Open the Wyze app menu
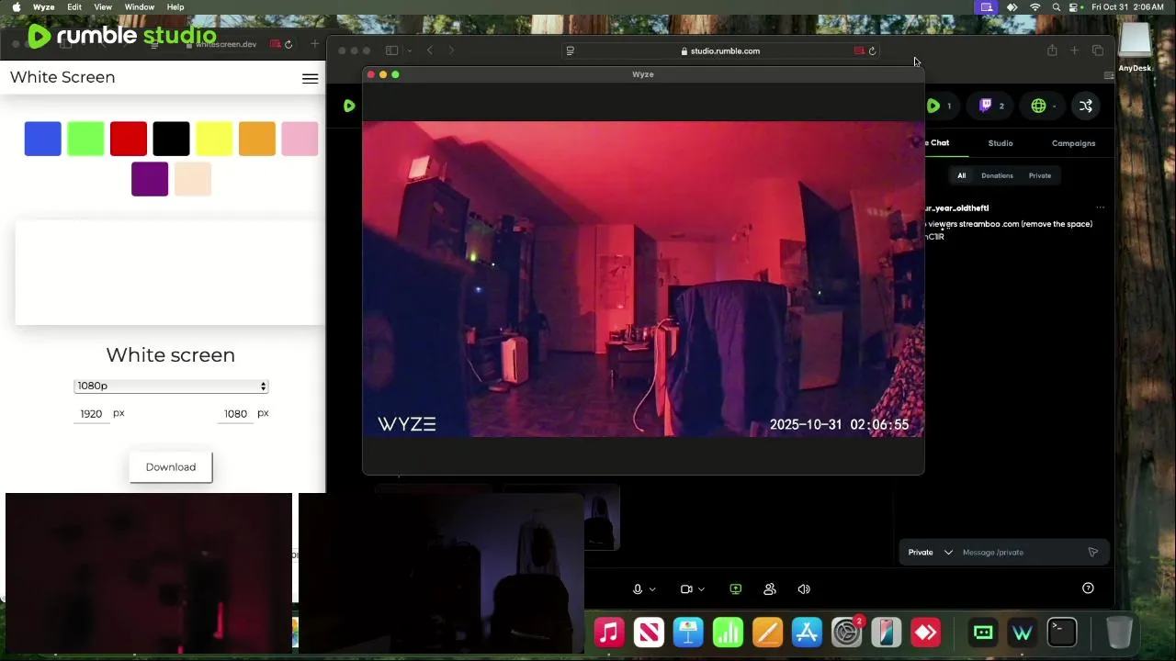This screenshot has height=661, width=1176. point(43,7)
